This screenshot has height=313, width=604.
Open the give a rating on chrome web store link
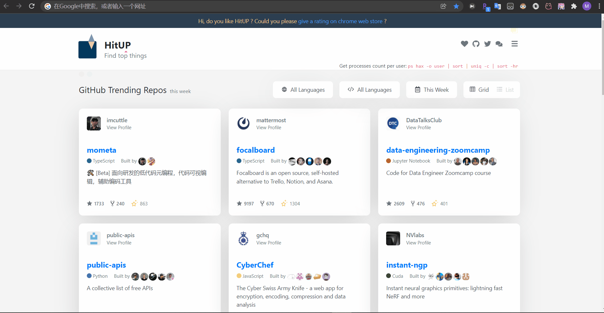[x=340, y=21]
